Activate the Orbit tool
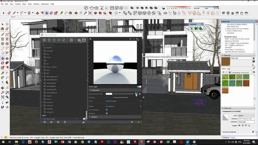This screenshot has width=258, height=145. 76,13
